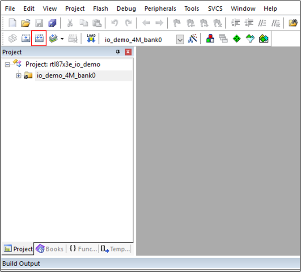The width and height of the screenshot is (301, 272).
Task: Open the Help menu
Action: pos(270,8)
